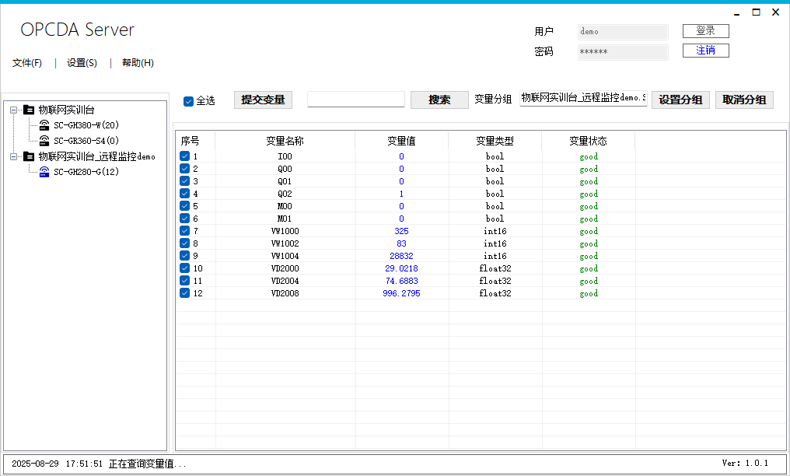790x476 pixels.
Task: Click the SC-GR360-S4 device router icon
Action: pos(45,141)
